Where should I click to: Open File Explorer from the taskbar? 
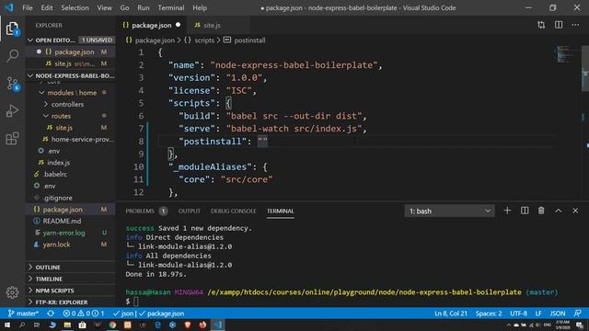point(67,325)
